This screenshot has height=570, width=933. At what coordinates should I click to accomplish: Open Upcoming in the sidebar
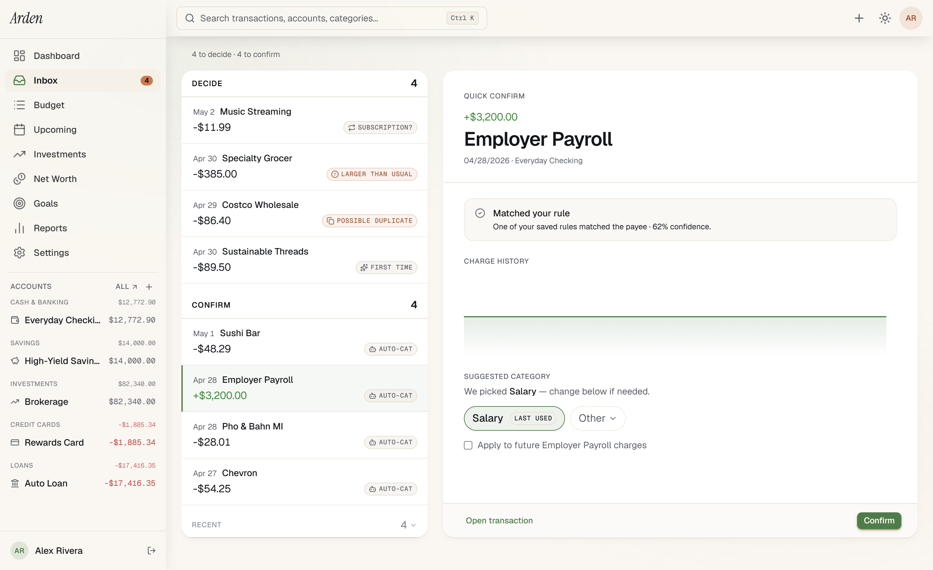[83, 130]
